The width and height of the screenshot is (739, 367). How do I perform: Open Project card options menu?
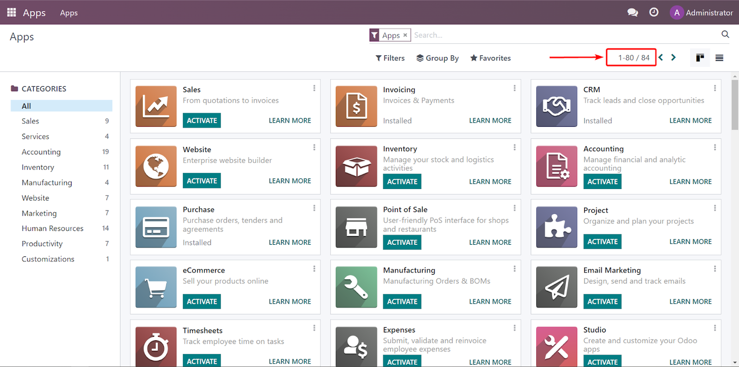[x=715, y=208]
